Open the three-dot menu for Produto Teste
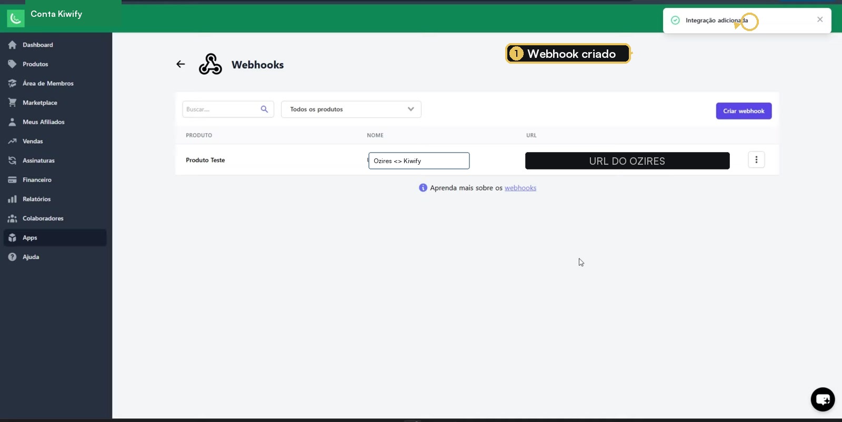 756,159
